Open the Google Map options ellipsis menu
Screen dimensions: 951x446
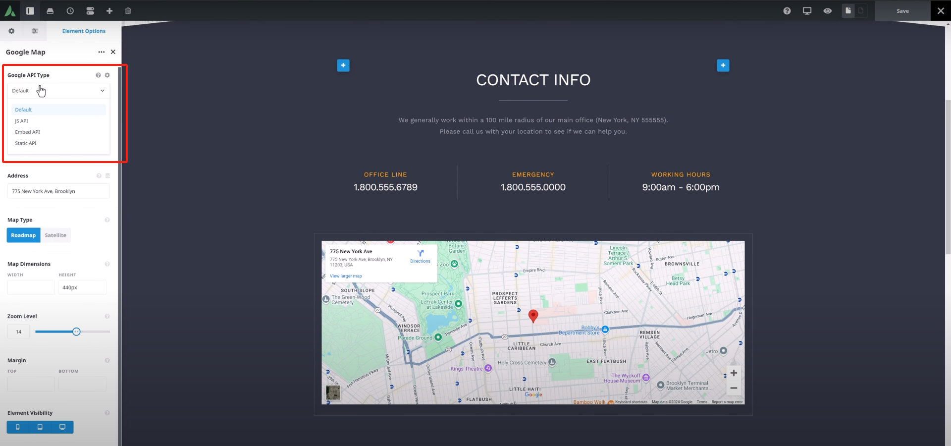pyautogui.click(x=101, y=52)
